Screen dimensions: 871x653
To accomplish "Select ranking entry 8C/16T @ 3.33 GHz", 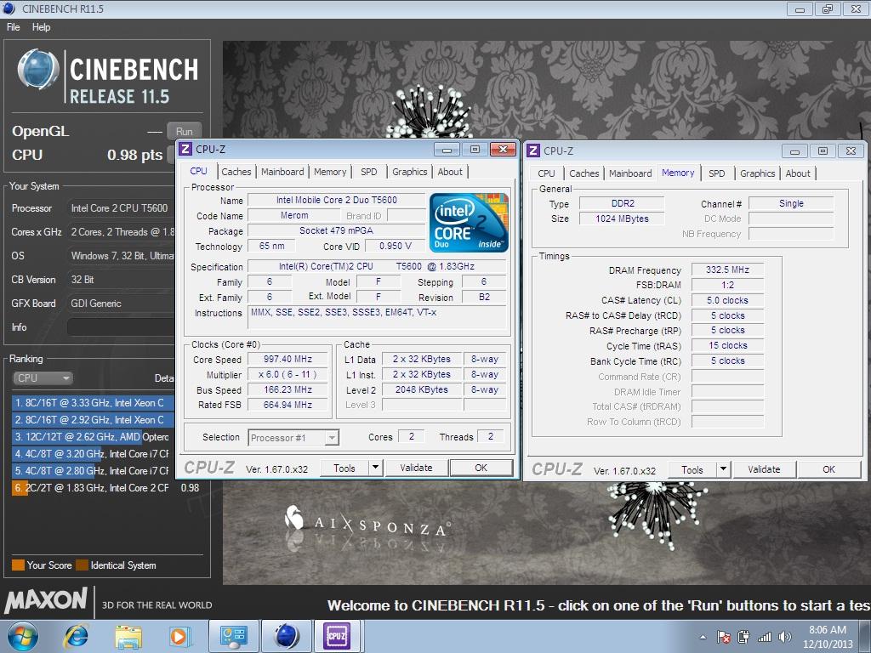I will pyautogui.click(x=93, y=402).
